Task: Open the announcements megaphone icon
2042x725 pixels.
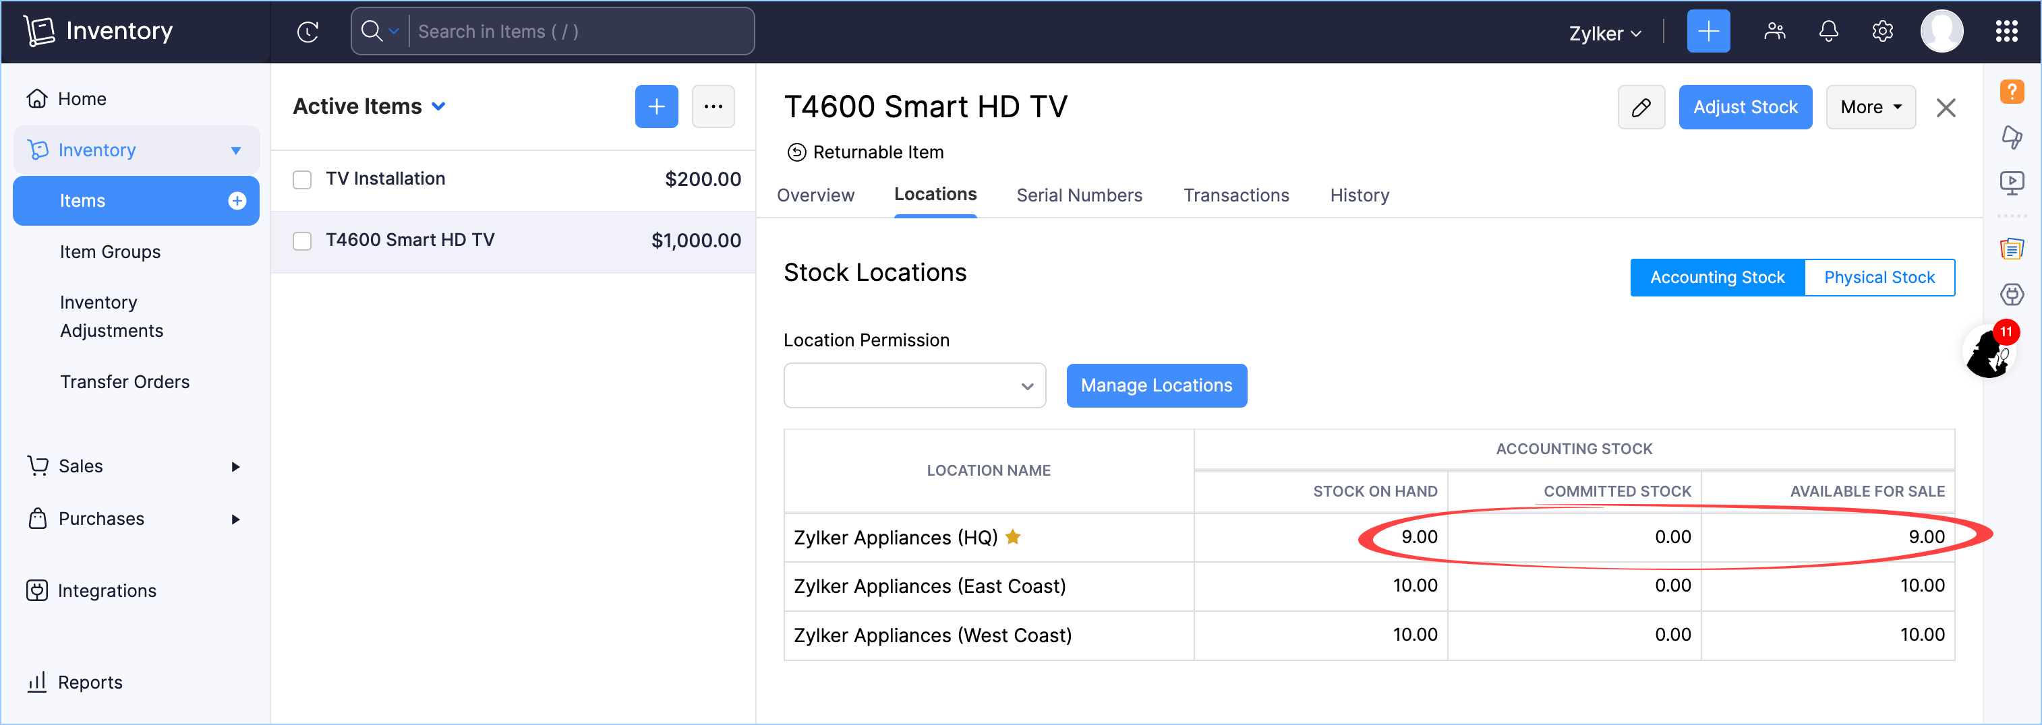Action: click(x=2011, y=137)
